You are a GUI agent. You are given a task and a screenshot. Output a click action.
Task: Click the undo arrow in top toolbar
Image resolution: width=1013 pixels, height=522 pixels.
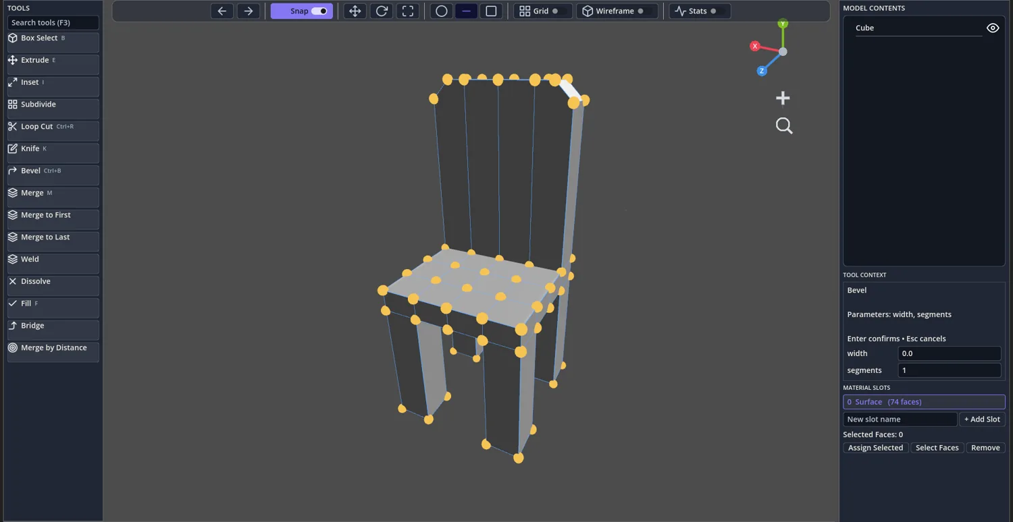pos(222,11)
